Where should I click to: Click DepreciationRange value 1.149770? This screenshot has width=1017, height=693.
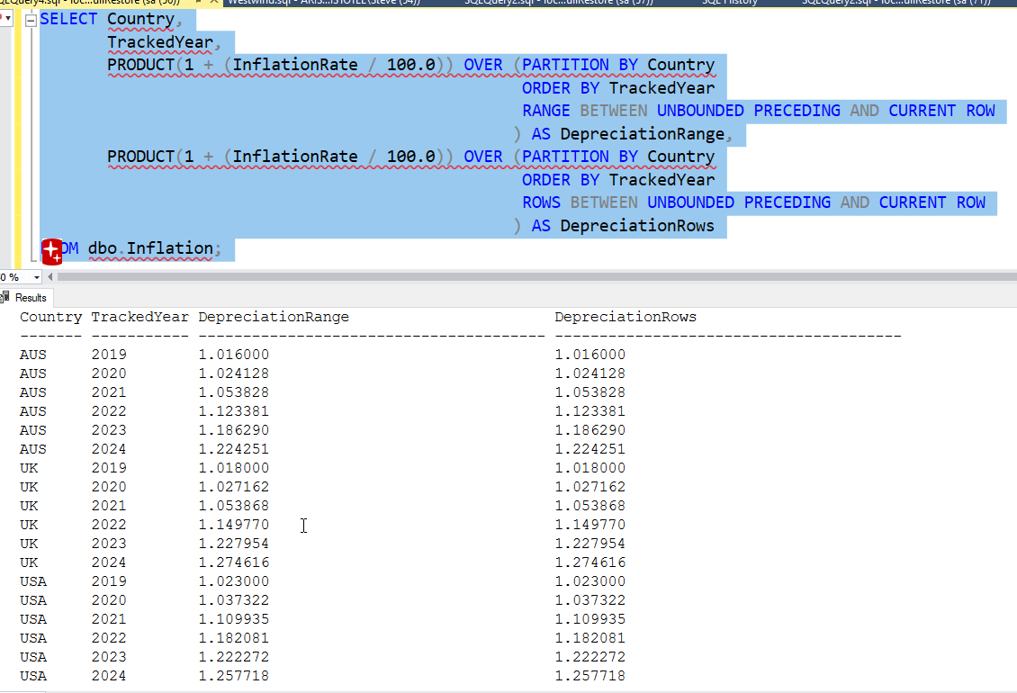233,525
